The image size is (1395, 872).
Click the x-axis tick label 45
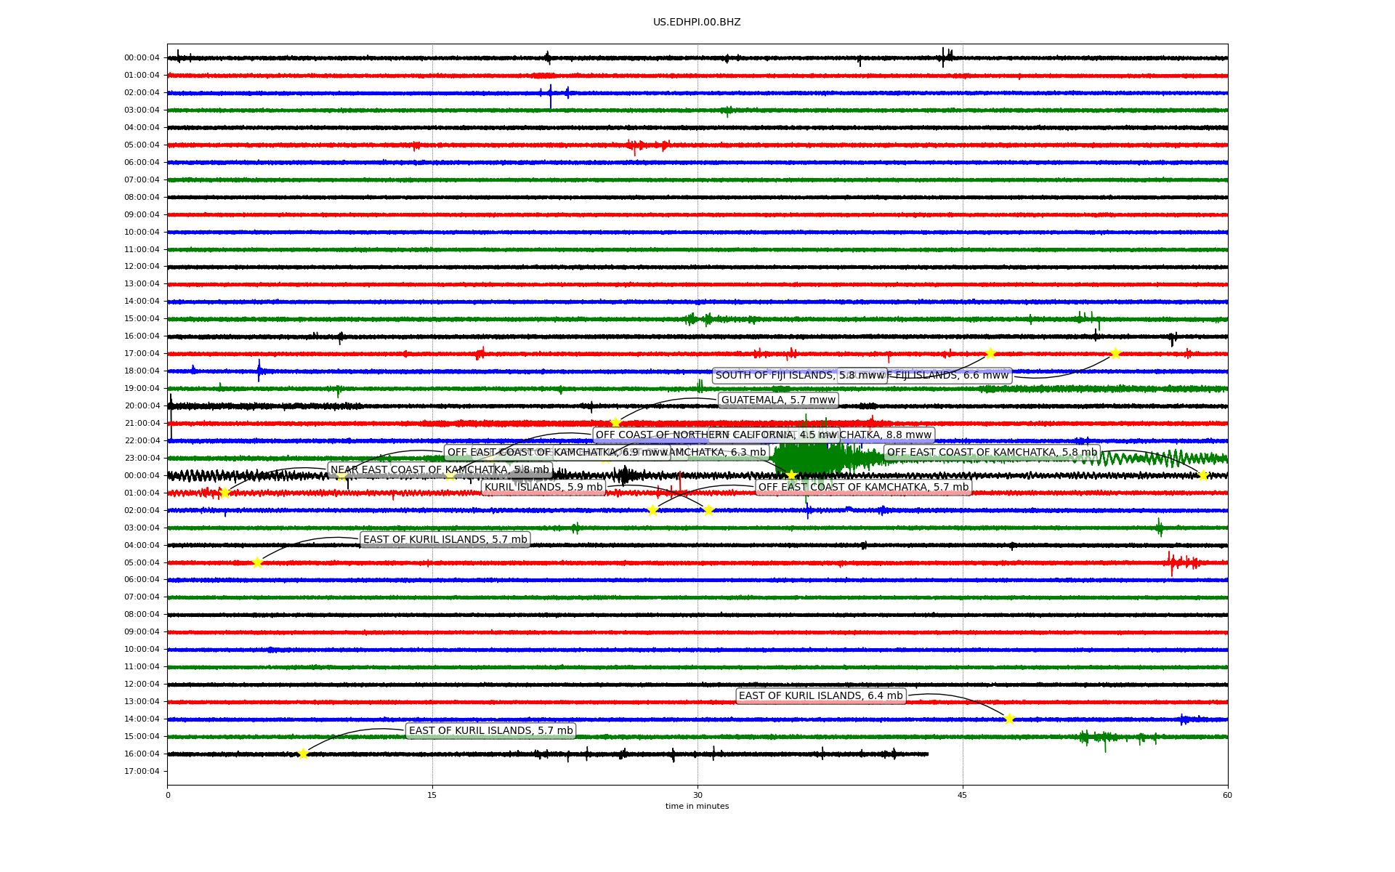[963, 795]
